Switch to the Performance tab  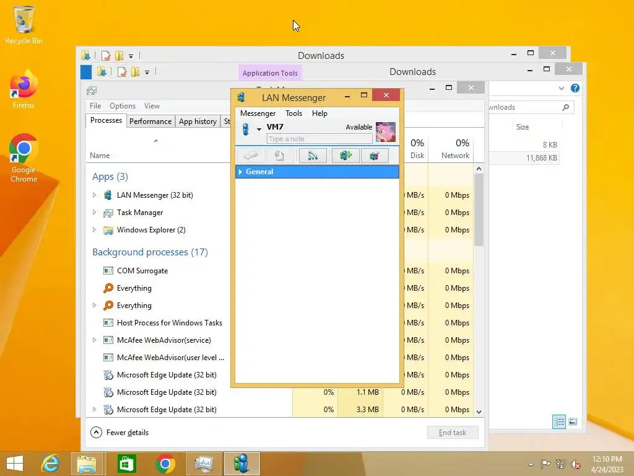(150, 121)
